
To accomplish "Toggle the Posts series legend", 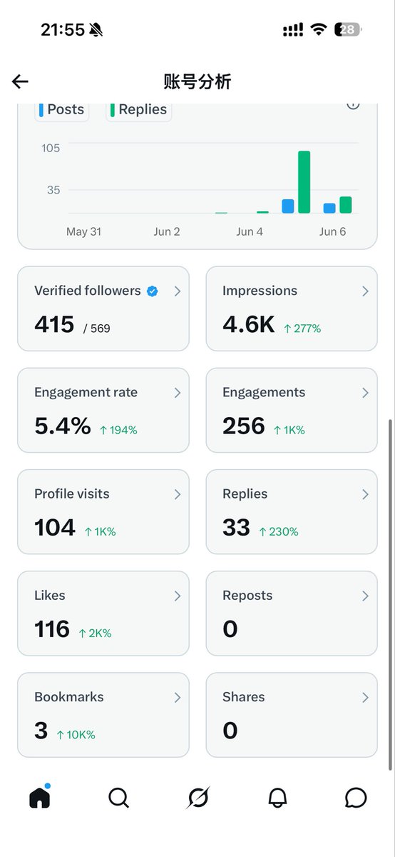I will pyautogui.click(x=62, y=110).
